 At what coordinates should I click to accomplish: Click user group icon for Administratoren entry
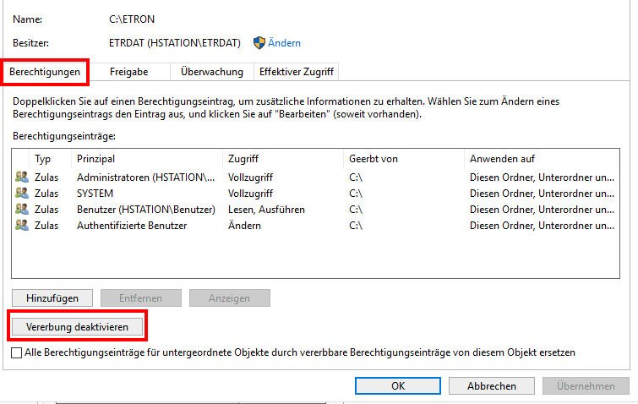pos(22,177)
